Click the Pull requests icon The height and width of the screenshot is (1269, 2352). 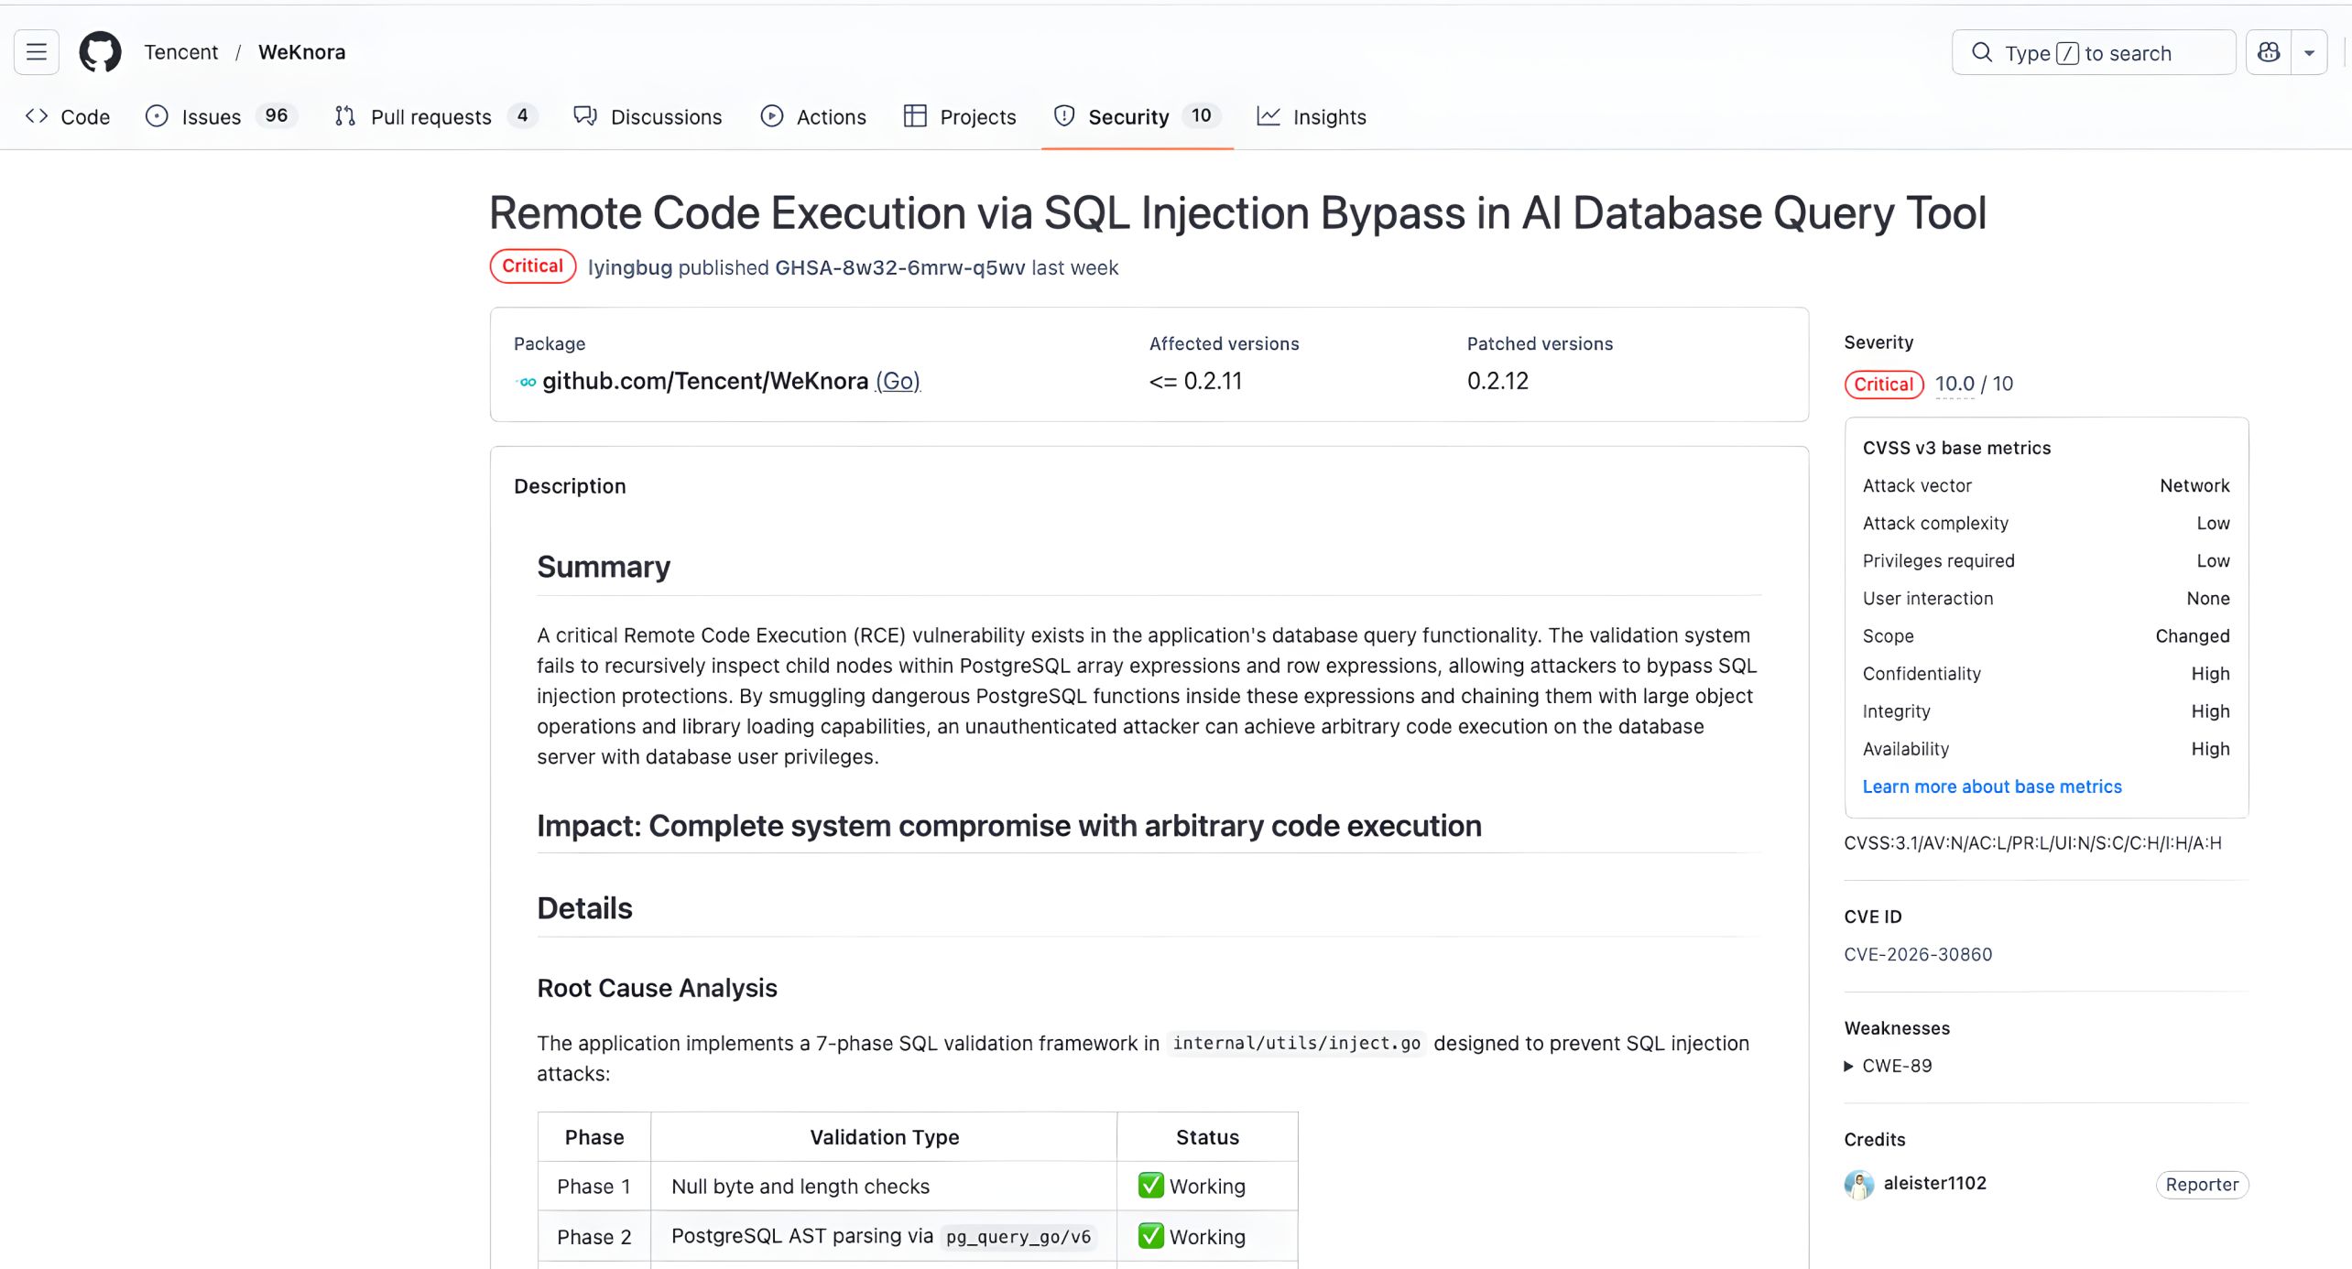344,116
